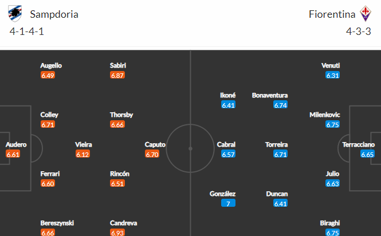
Task: Click Milenkovic's 6.75 rating badge
Action: 332,124
